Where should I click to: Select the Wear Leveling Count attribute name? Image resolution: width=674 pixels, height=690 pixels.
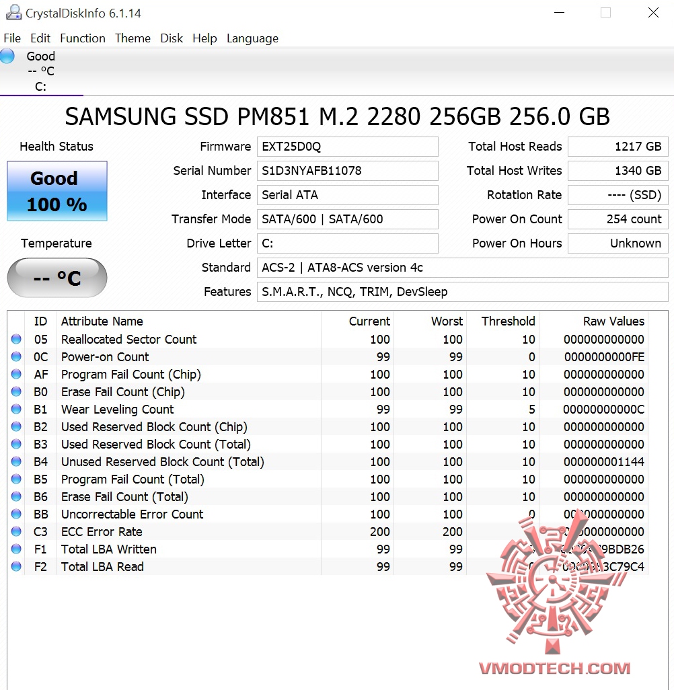[x=117, y=410]
